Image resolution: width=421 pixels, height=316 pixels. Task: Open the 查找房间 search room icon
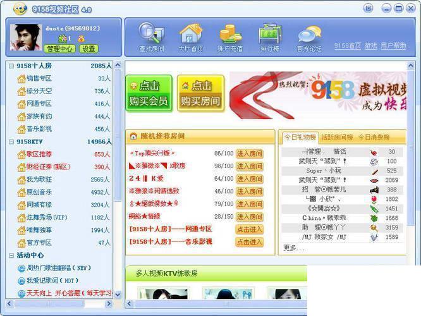click(x=152, y=37)
